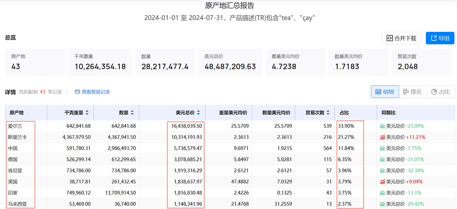Image resolution: width=457 pixels, height=209 pixels.
Task: Click the record icon beside 查看贸易记录
Action: coord(78,92)
